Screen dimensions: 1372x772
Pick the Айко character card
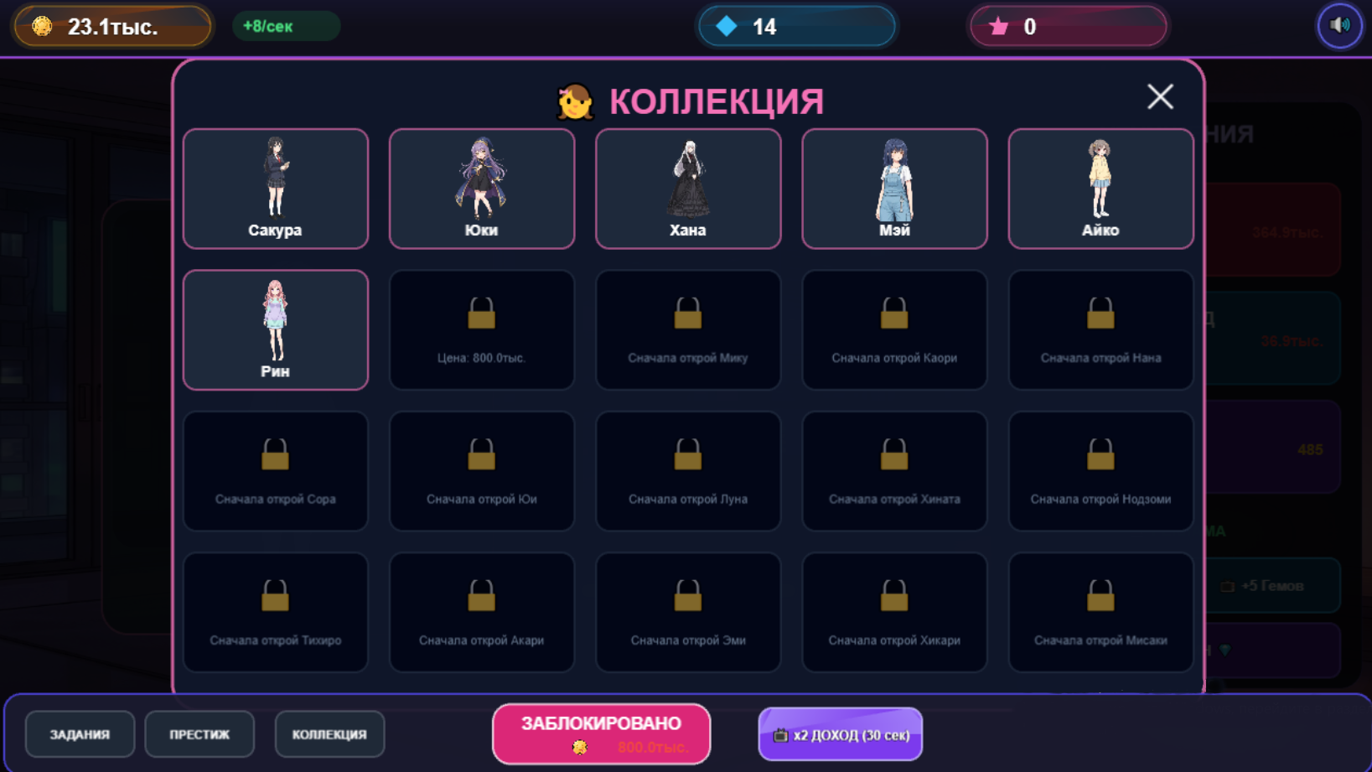click(x=1100, y=189)
